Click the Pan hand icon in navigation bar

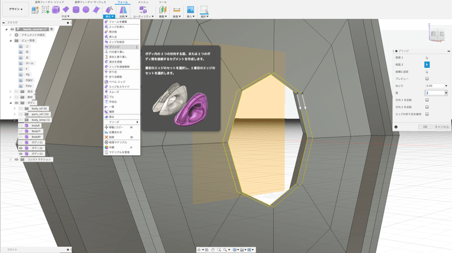tap(213, 250)
